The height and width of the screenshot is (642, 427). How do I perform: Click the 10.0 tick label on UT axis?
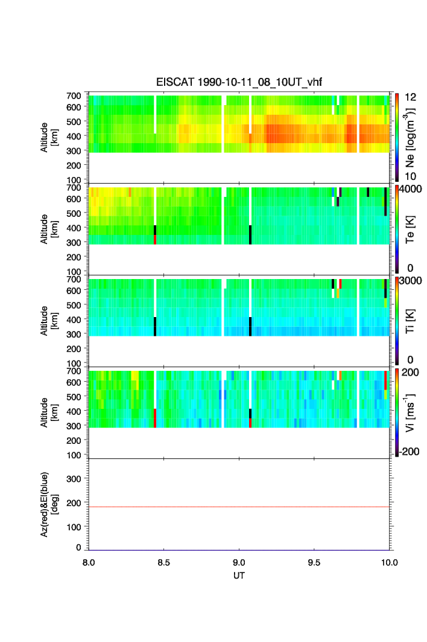389,562
